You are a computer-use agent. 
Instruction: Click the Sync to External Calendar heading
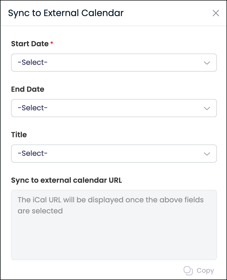(66, 13)
